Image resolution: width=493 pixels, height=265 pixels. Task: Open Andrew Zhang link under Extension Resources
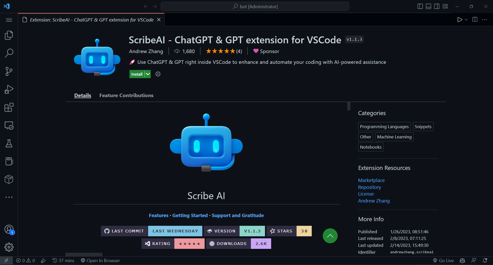pos(374,201)
